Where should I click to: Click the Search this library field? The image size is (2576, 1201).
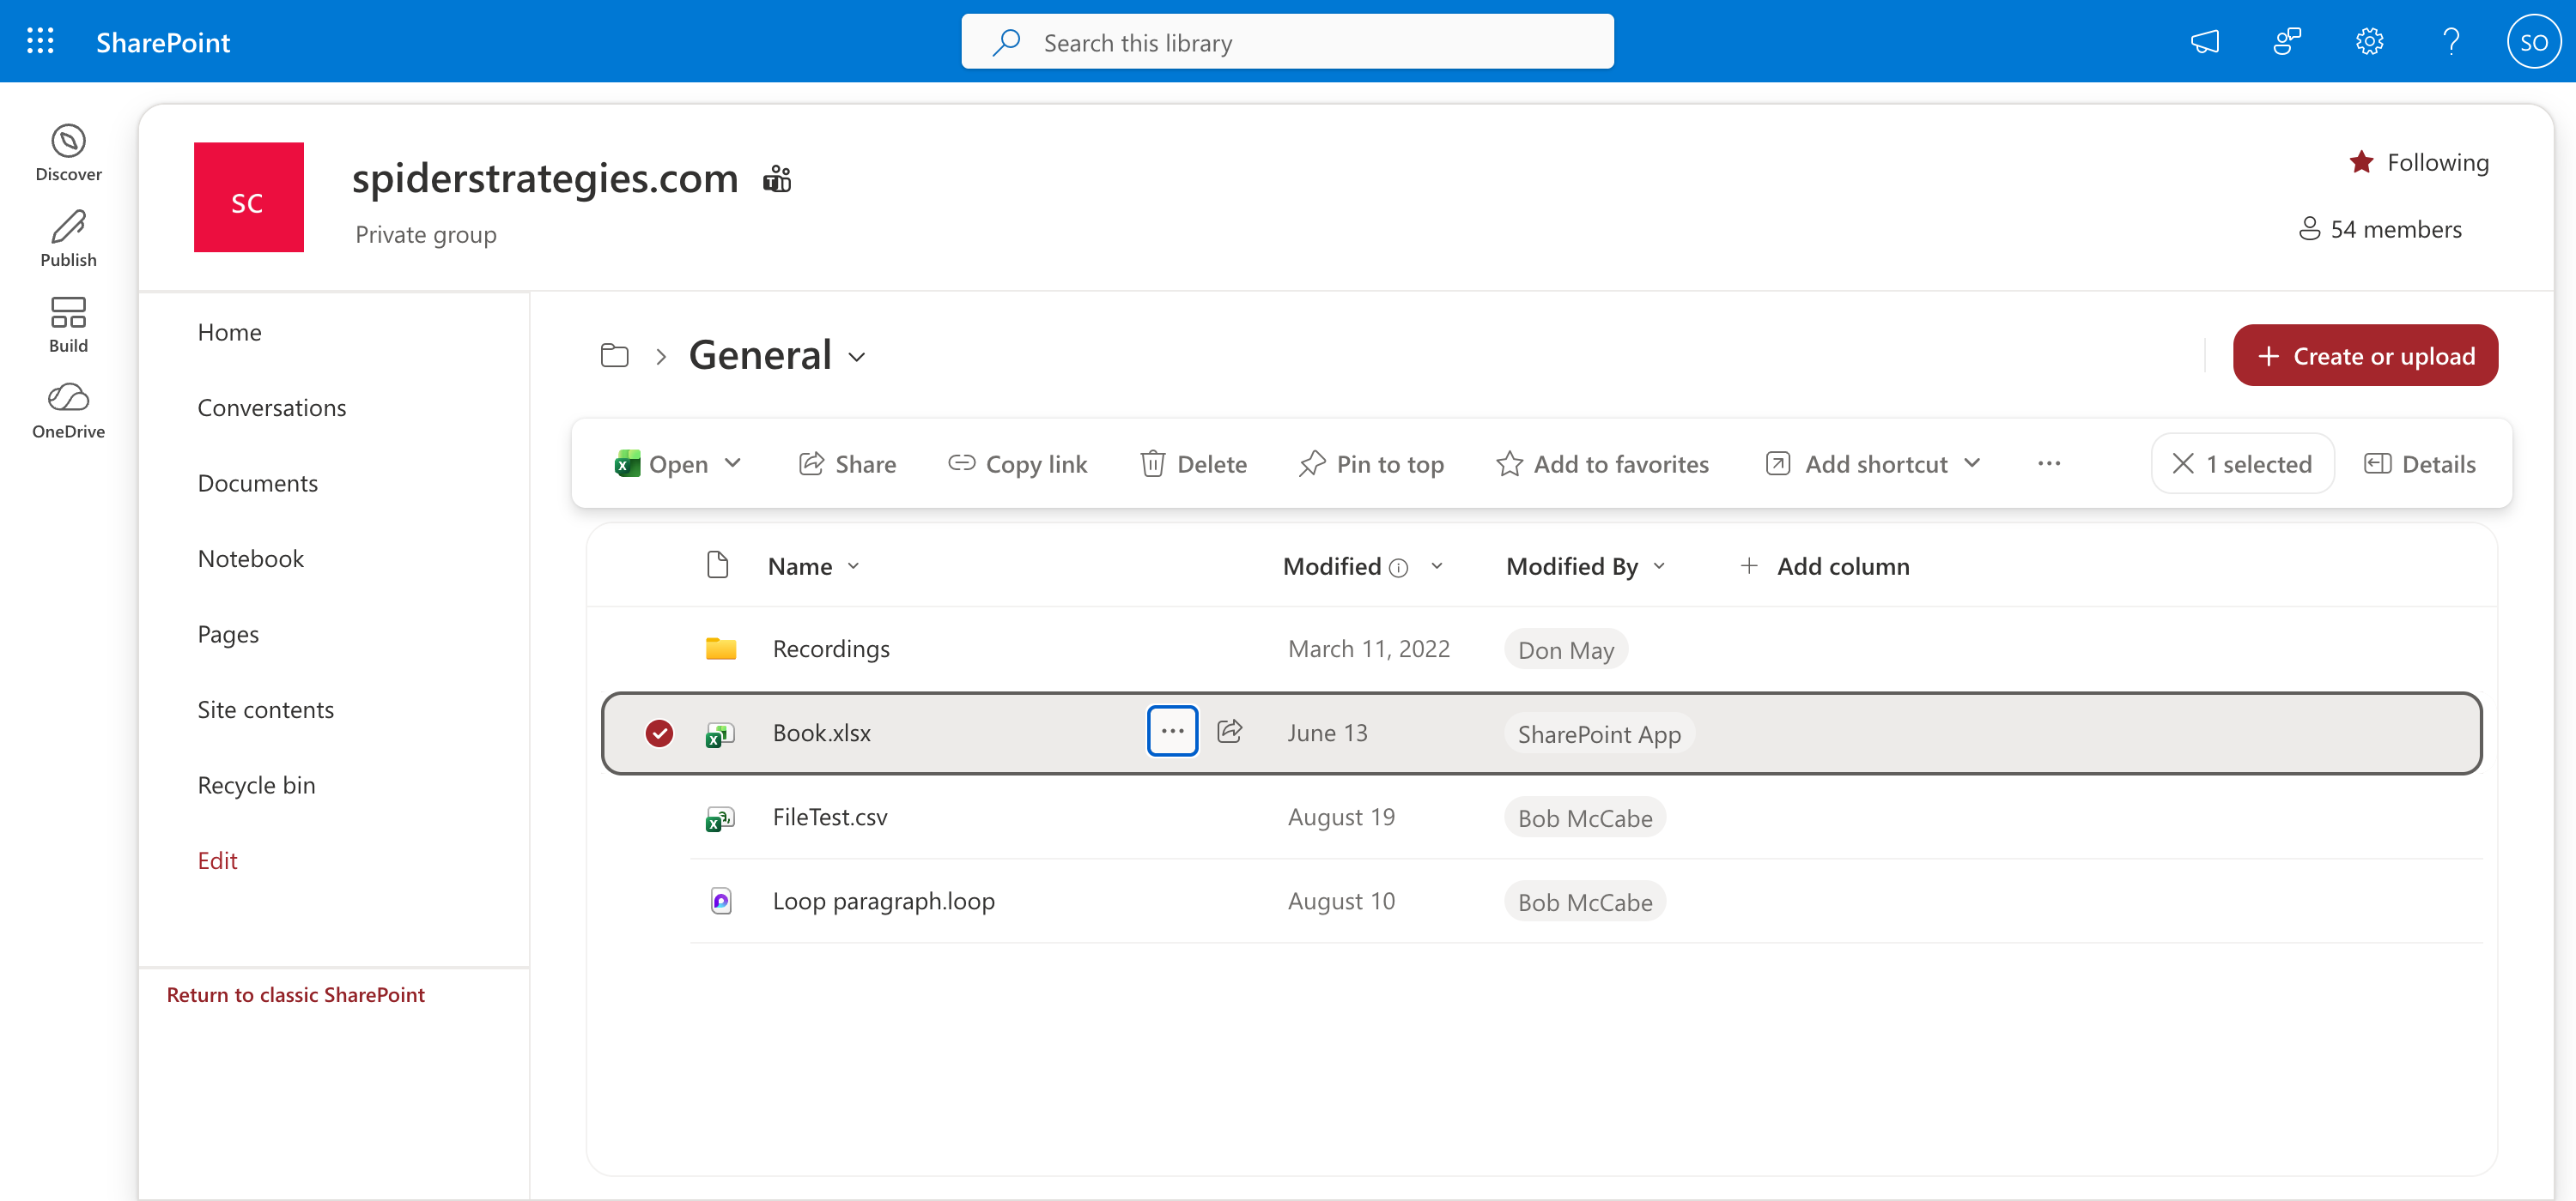(x=1287, y=41)
